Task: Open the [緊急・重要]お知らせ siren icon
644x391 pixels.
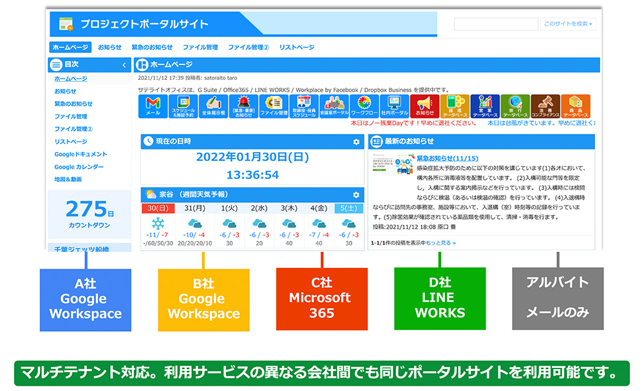Action: tap(243, 106)
